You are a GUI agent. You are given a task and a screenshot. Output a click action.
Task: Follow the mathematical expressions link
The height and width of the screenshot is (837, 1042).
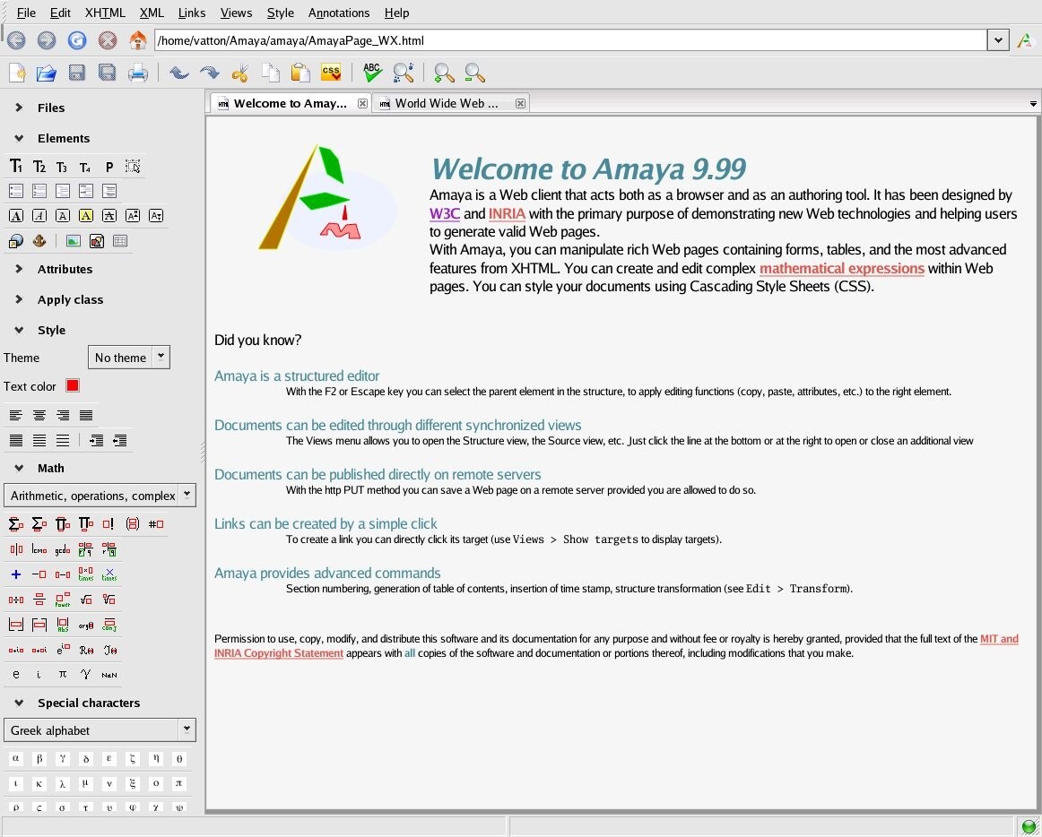tap(841, 268)
